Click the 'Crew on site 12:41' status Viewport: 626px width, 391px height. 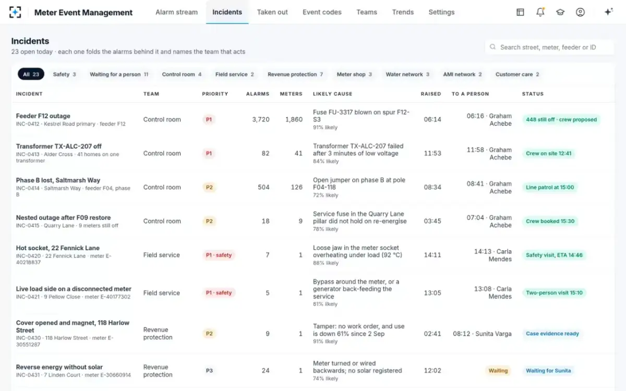point(549,153)
